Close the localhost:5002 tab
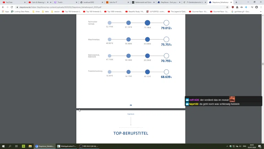Screen dimensions: 264x149 102,2
